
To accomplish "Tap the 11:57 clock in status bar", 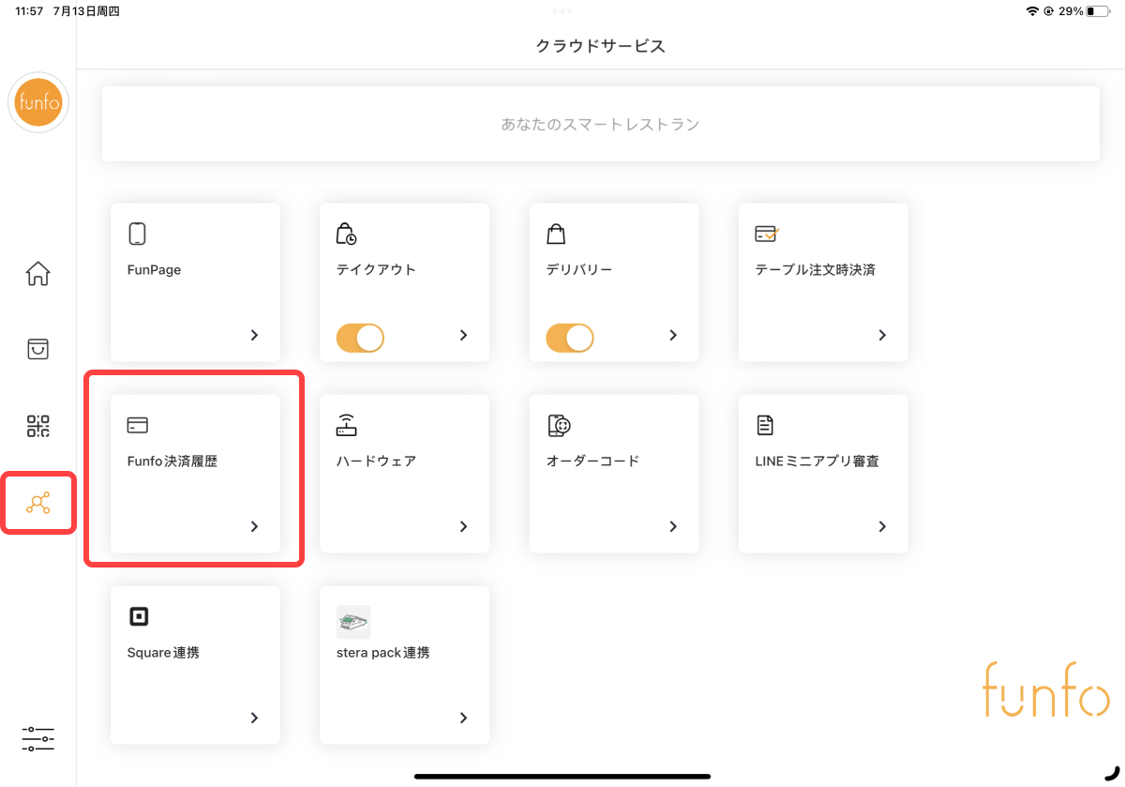I will 29,11.
